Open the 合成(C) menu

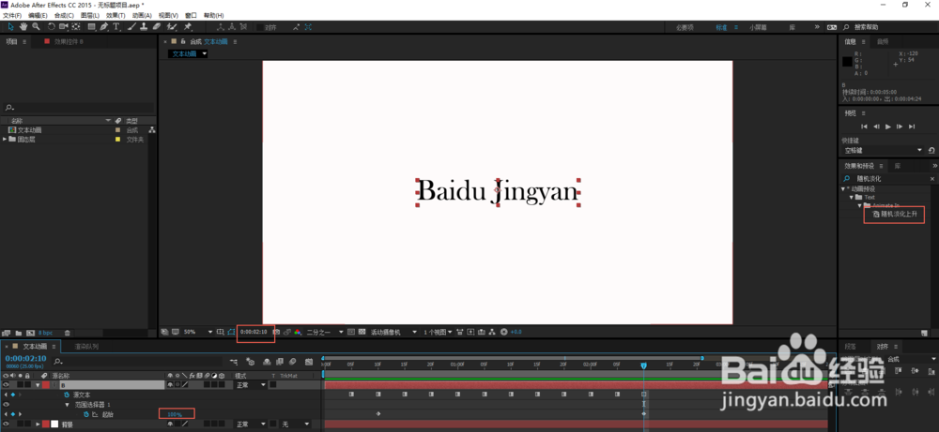tap(64, 15)
